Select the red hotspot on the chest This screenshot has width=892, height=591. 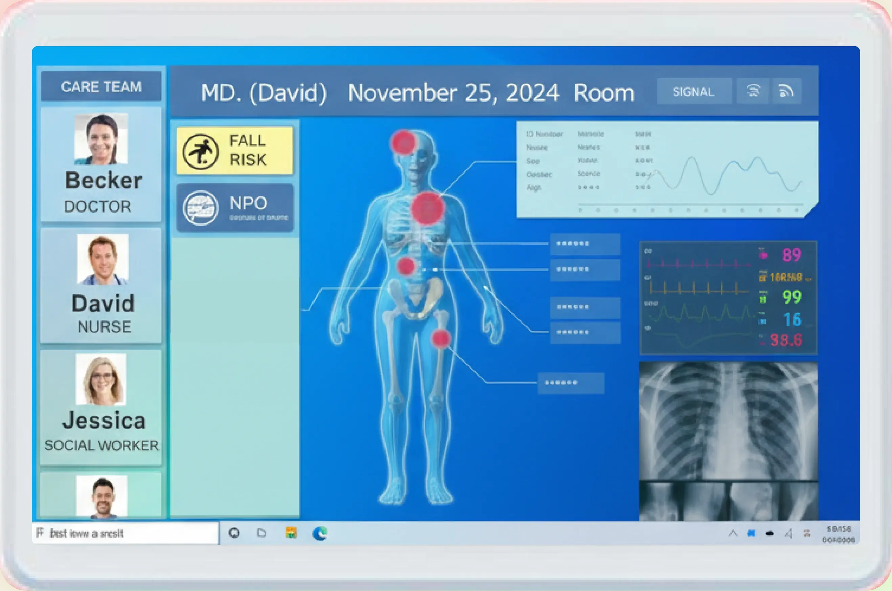428,208
